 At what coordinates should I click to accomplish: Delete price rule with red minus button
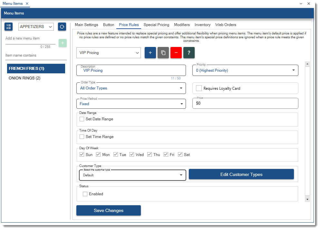coord(176,53)
